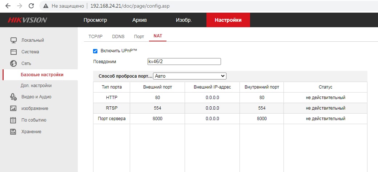Screen dimensions: 378x172
Task: Click internal port 8000 in server row
Action: (262, 119)
